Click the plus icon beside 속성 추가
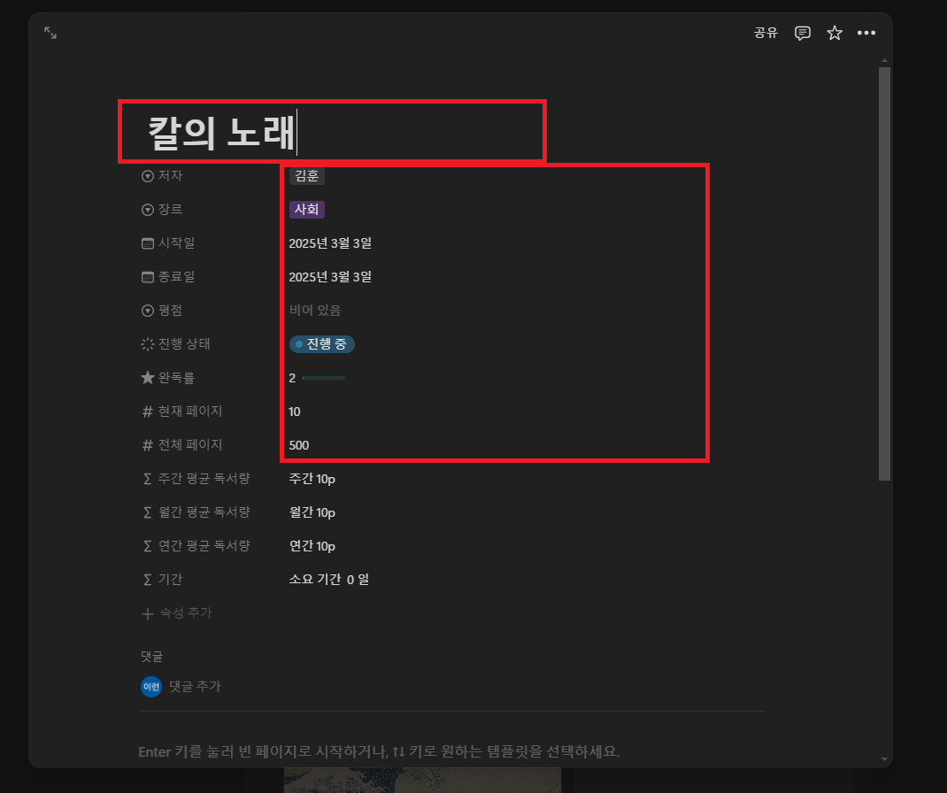 148,613
